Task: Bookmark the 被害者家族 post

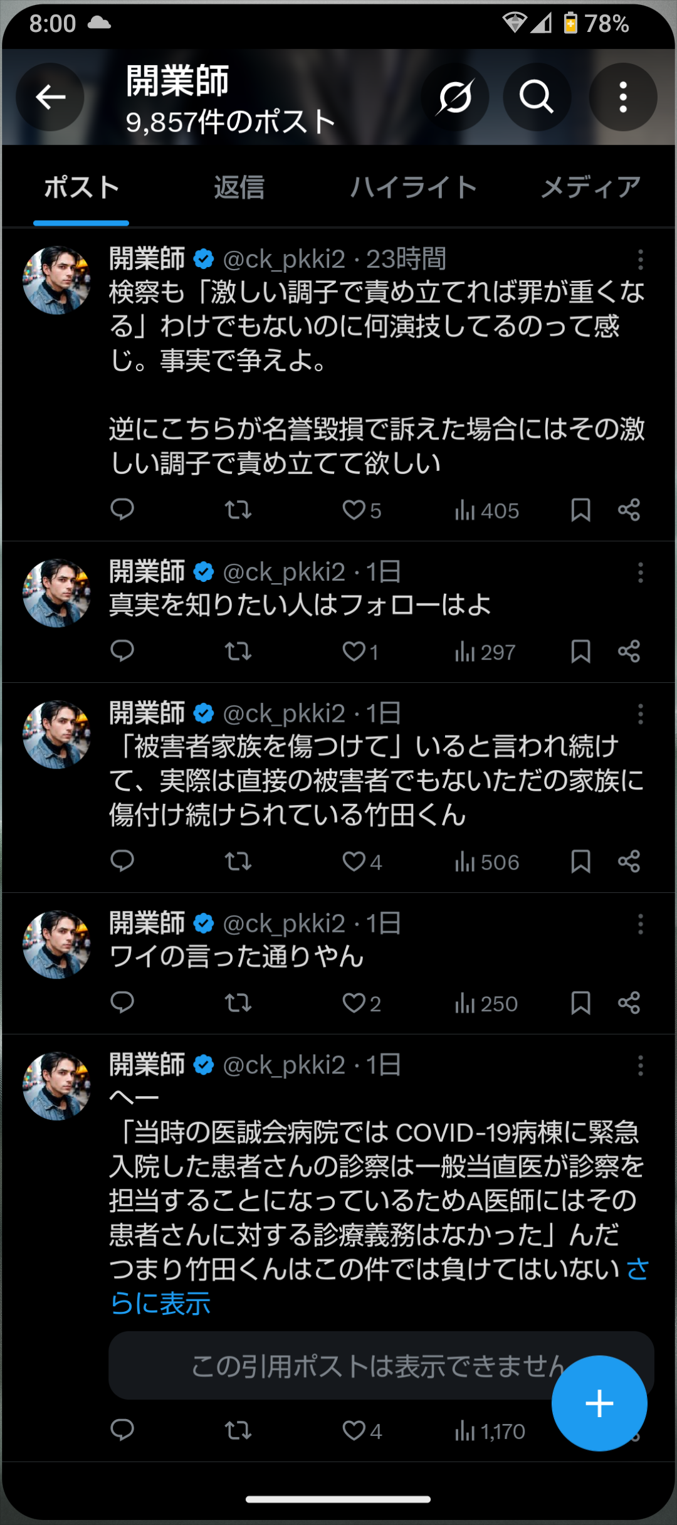Action: click(x=580, y=862)
